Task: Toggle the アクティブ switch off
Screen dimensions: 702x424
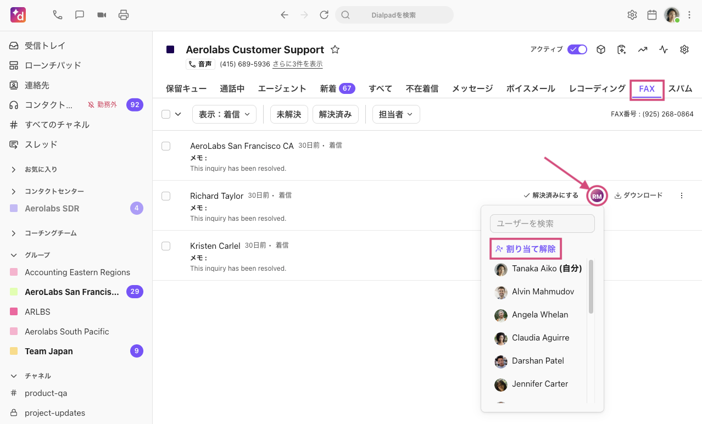Action: pyautogui.click(x=577, y=49)
